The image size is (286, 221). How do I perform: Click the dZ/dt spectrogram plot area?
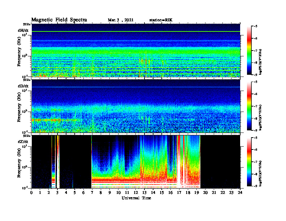tap(136, 162)
